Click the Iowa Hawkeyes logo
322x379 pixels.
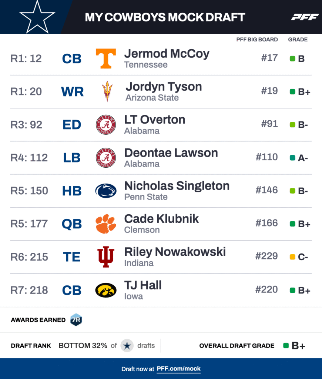tap(106, 290)
